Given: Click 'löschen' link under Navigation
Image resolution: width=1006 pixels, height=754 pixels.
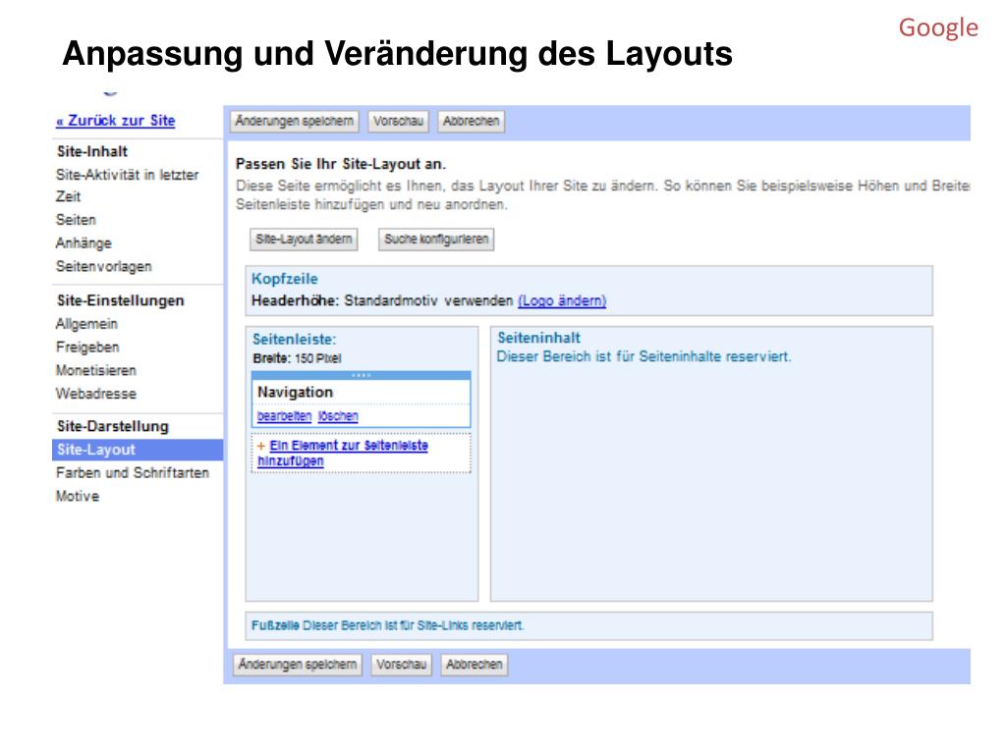Looking at the screenshot, I should [x=338, y=416].
